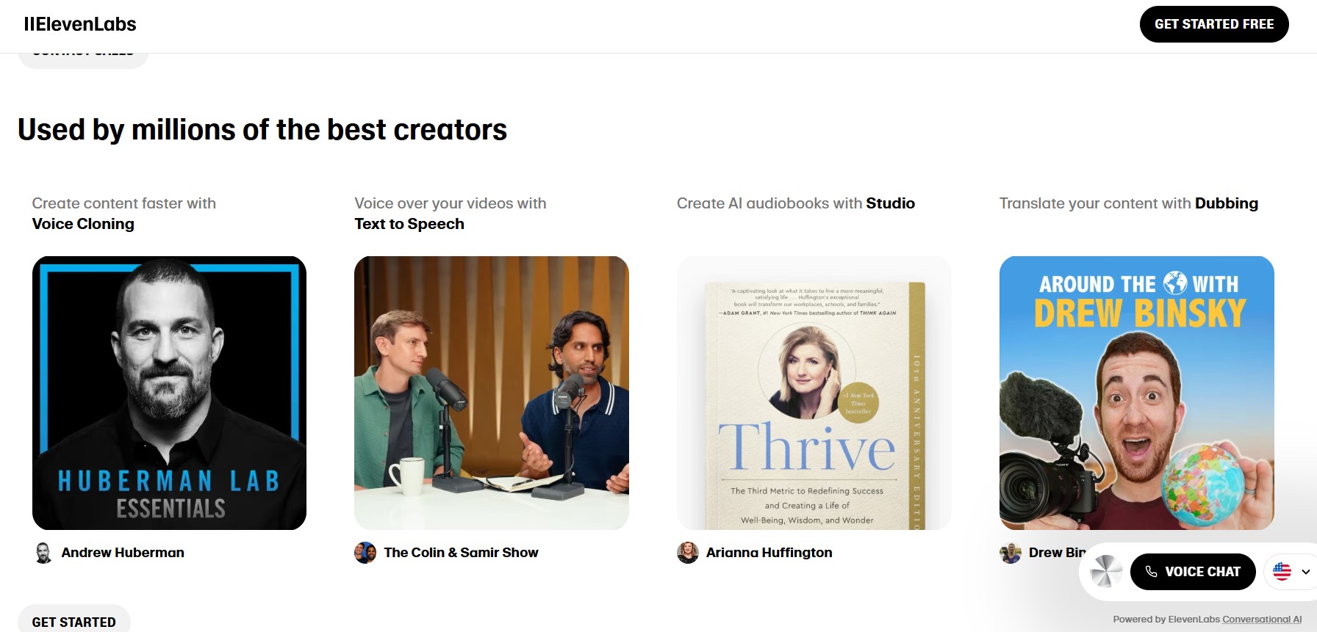Click the spinning orb voice agent icon
1317x632 pixels.
[1106, 572]
